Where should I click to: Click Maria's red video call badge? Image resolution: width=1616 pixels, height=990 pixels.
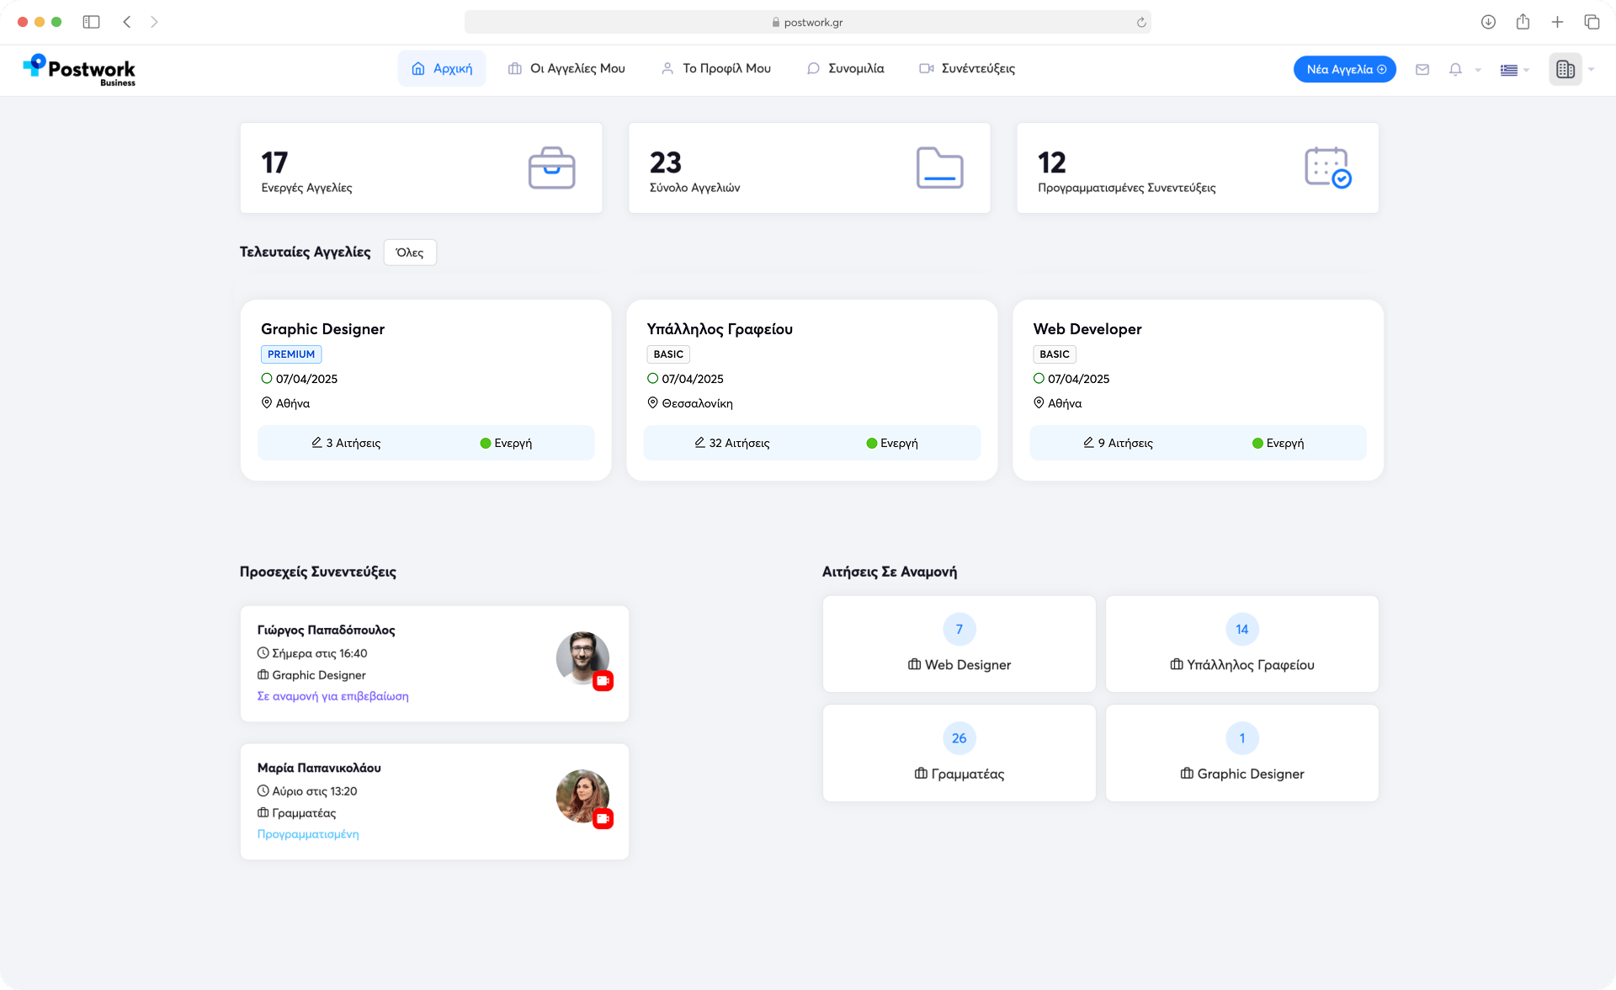click(x=603, y=818)
